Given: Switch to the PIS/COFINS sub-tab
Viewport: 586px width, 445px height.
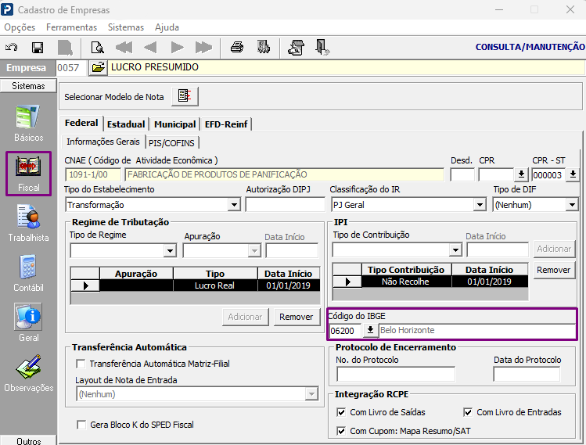Looking at the screenshot, I should tap(171, 143).
